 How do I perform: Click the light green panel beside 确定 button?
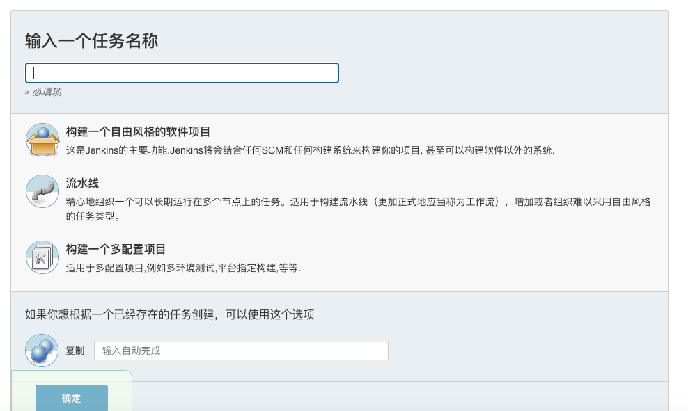click(x=119, y=392)
